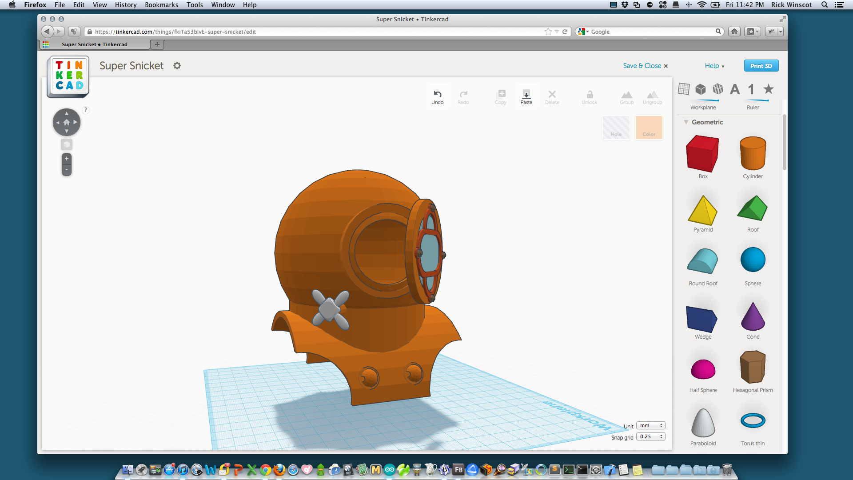Toggle the Hole material option
853x480 pixels.
616,128
